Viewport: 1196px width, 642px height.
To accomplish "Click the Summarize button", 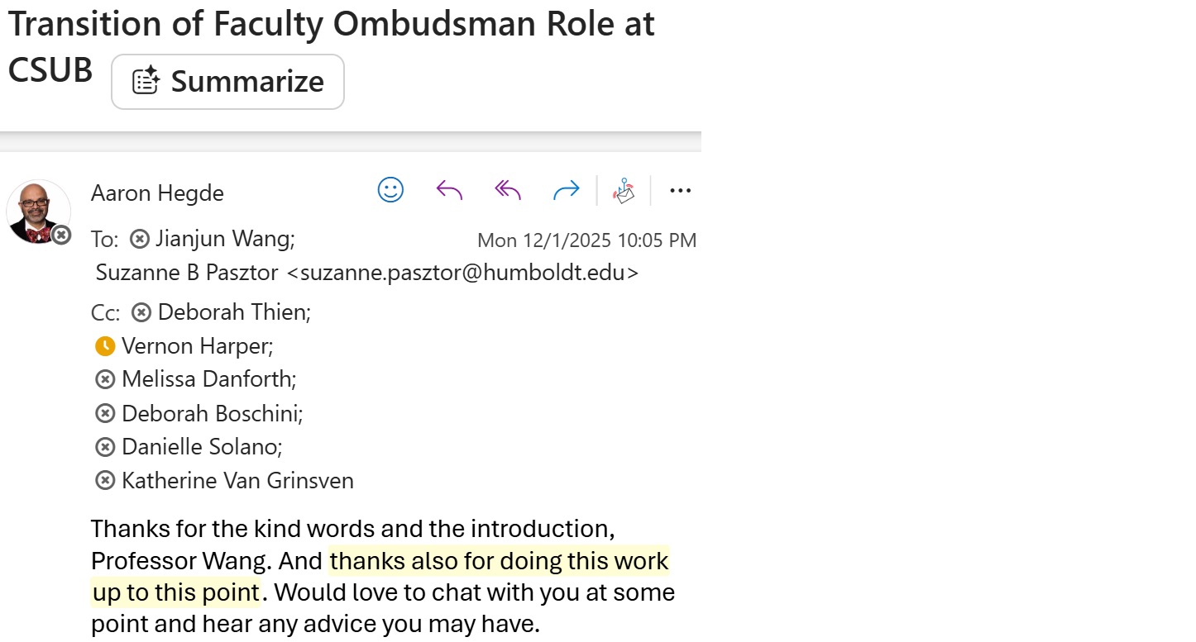I will (227, 82).
